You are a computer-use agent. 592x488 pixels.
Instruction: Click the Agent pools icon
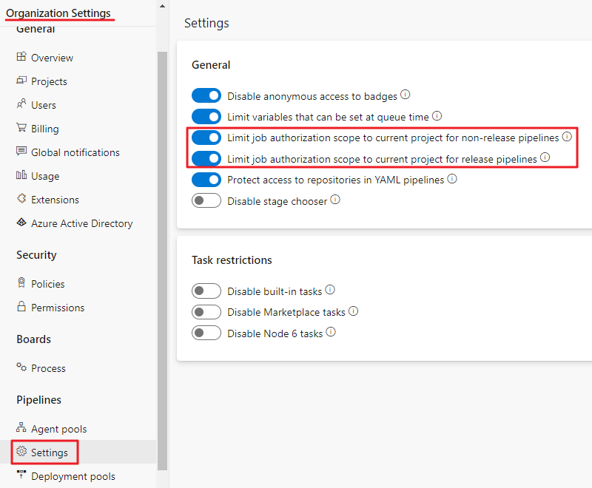tap(21, 428)
